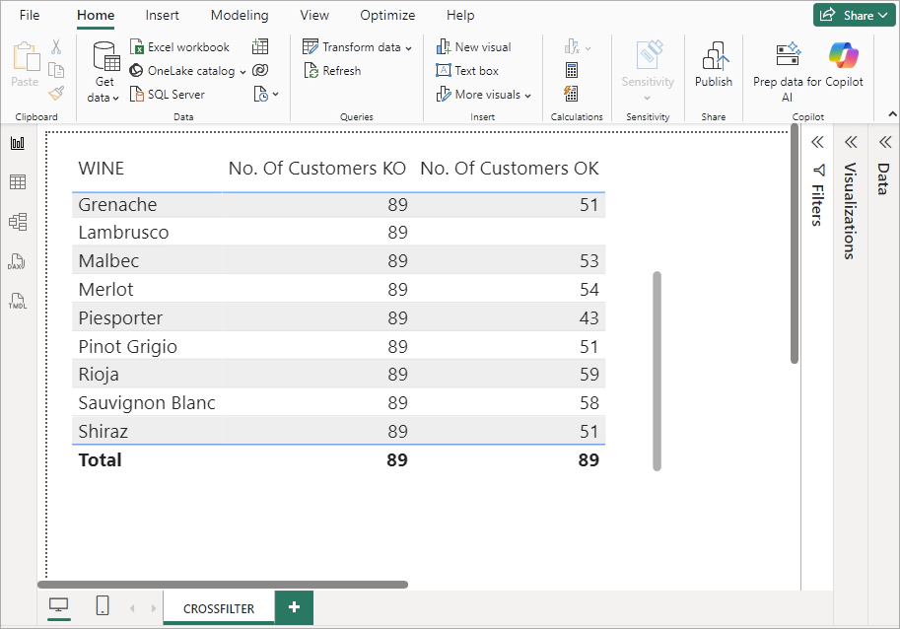Screen dimensions: 900x629
Task: Open the Report view from left sidebar
Action: (18, 144)
